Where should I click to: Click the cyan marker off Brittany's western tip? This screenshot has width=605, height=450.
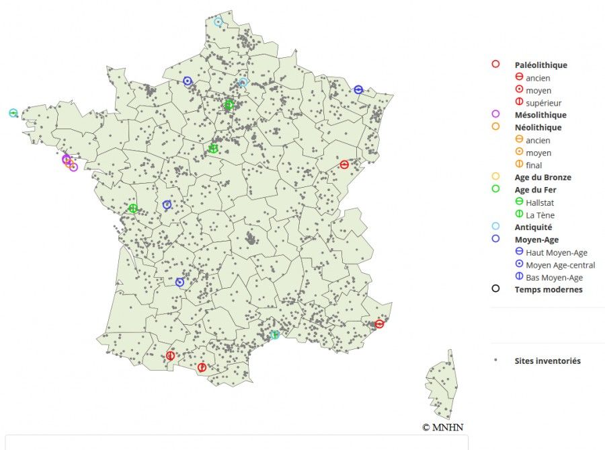click(13, 112)
